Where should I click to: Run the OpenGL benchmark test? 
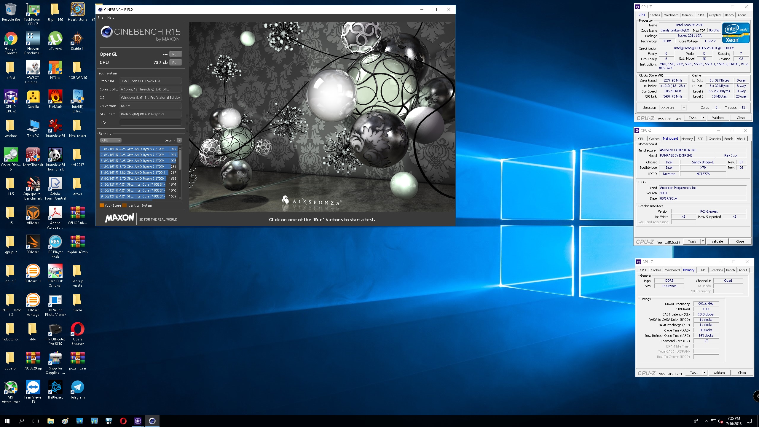click(x=175, y=54)
